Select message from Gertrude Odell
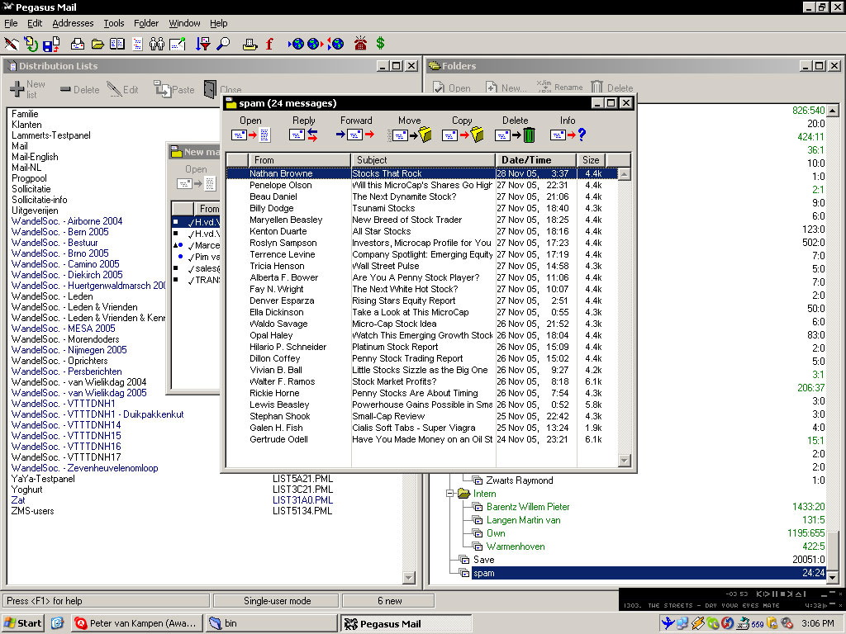846x634 pixels. 422,439
